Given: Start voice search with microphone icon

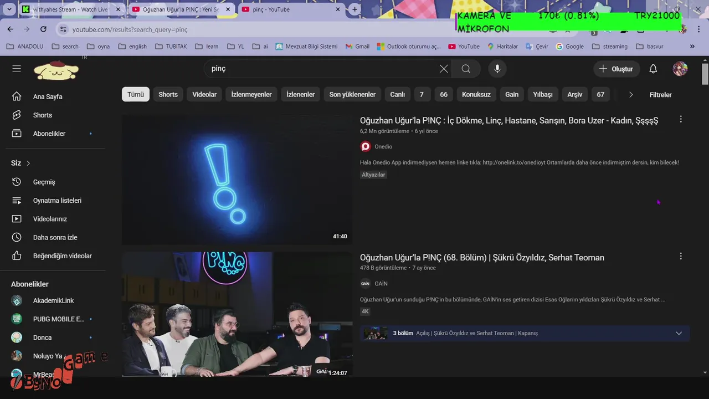Looking at the screenshot, I should [x=497, y=69].
